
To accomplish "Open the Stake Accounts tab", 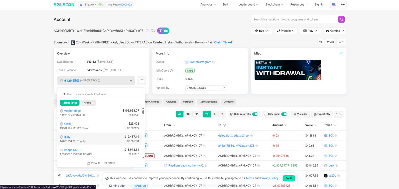I will (208, 102).
